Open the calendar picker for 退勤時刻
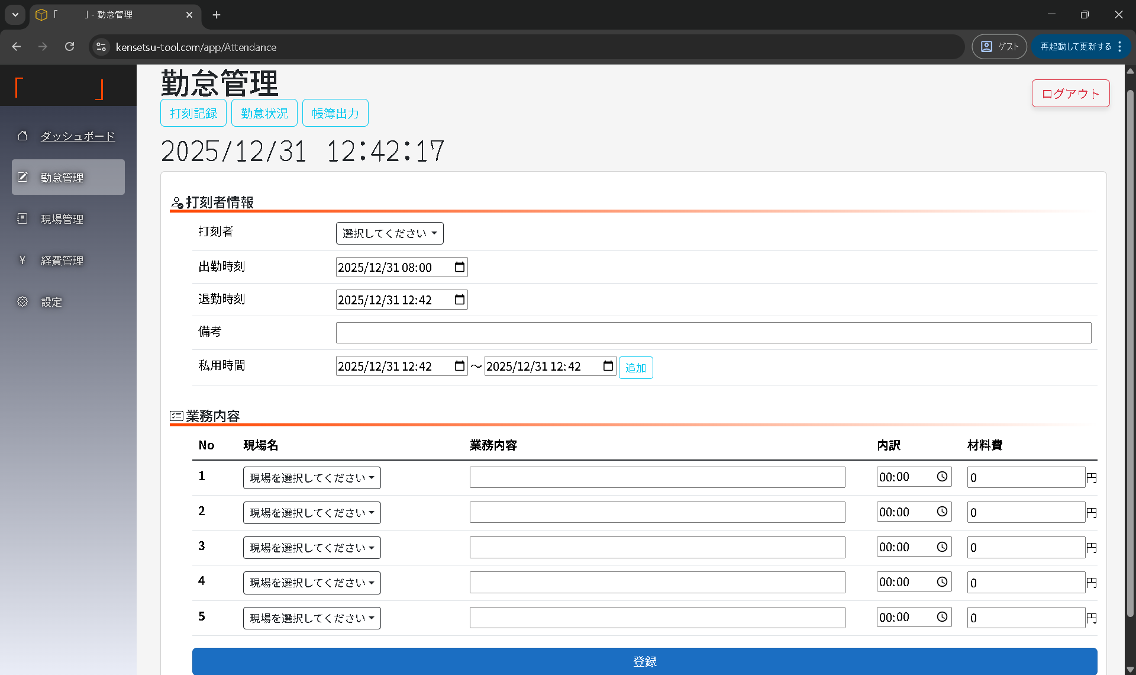1136x675 pixels. point(460,300)
